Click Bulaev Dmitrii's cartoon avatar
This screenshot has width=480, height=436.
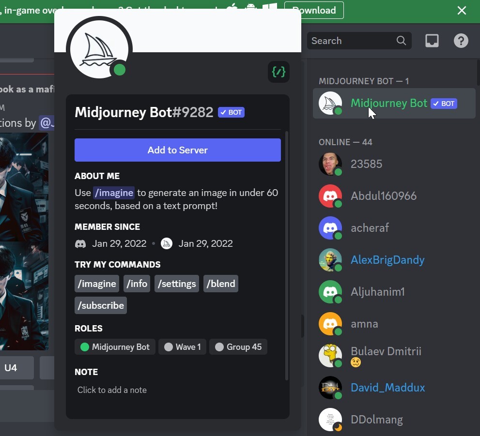tap(330, 356)
